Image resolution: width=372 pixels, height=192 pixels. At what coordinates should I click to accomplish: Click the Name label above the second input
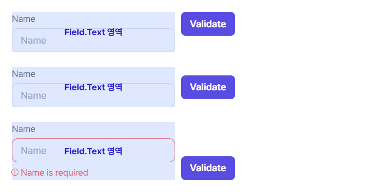click(x=23, y=74)
